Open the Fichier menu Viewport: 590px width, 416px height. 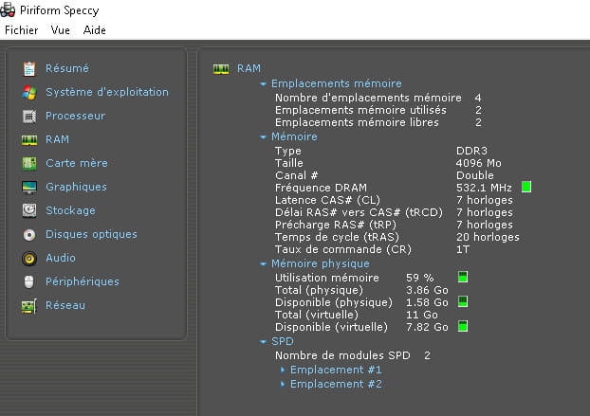[x=22, y=30]
